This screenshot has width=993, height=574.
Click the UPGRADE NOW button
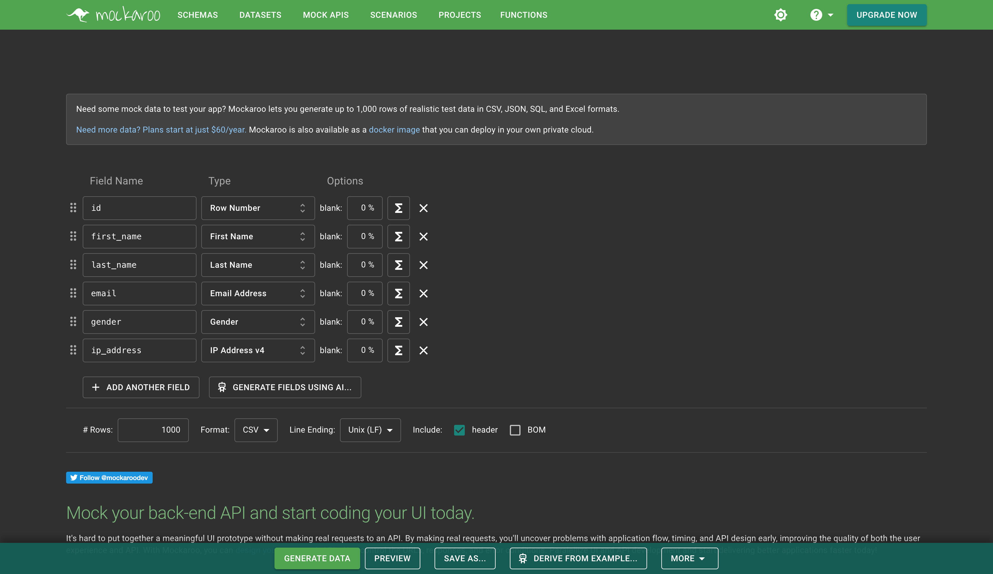coord(887,15)
